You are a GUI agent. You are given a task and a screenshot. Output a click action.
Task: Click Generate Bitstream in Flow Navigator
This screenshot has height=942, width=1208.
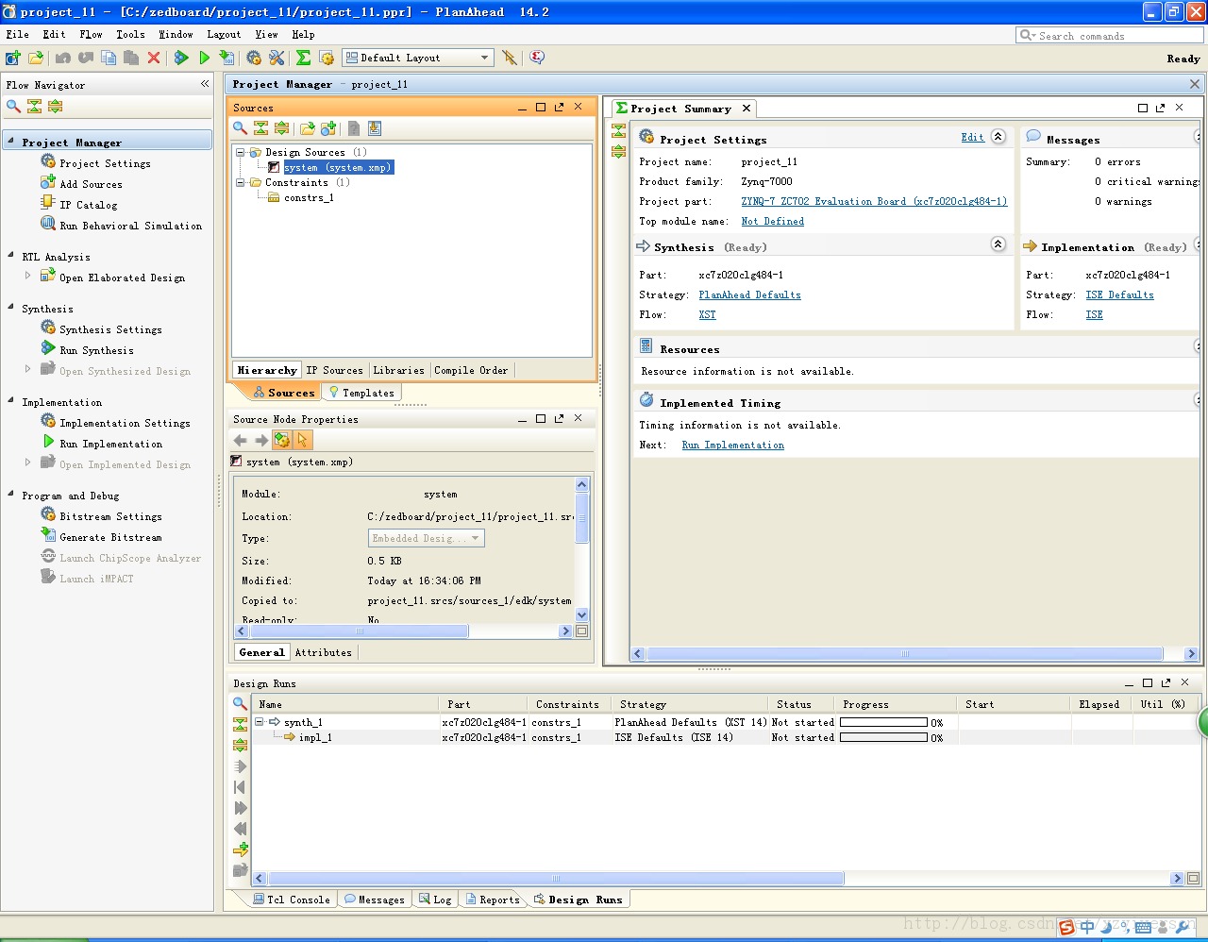(x=110, y=537)
